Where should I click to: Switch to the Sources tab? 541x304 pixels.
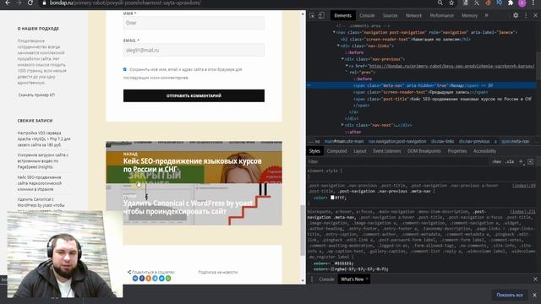(x=390, y=15)
